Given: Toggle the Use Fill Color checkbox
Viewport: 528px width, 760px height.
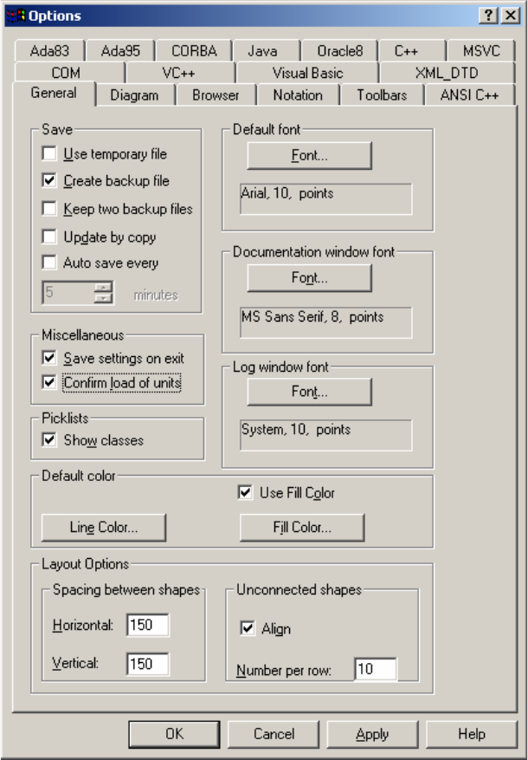Looking at the screenshot, I should coord(247,493).
